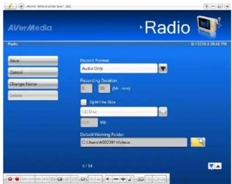
Task: Restore down the AVer MediaCenter window
Action: pos(220,6)
